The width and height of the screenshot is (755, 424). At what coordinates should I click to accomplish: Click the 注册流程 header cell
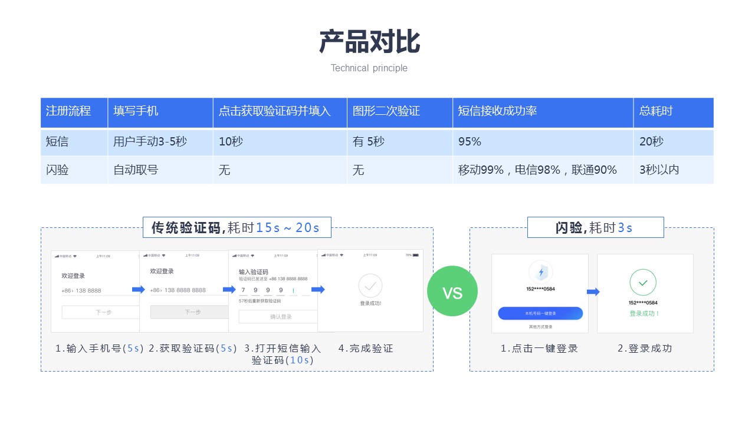(x=74, y=112)
